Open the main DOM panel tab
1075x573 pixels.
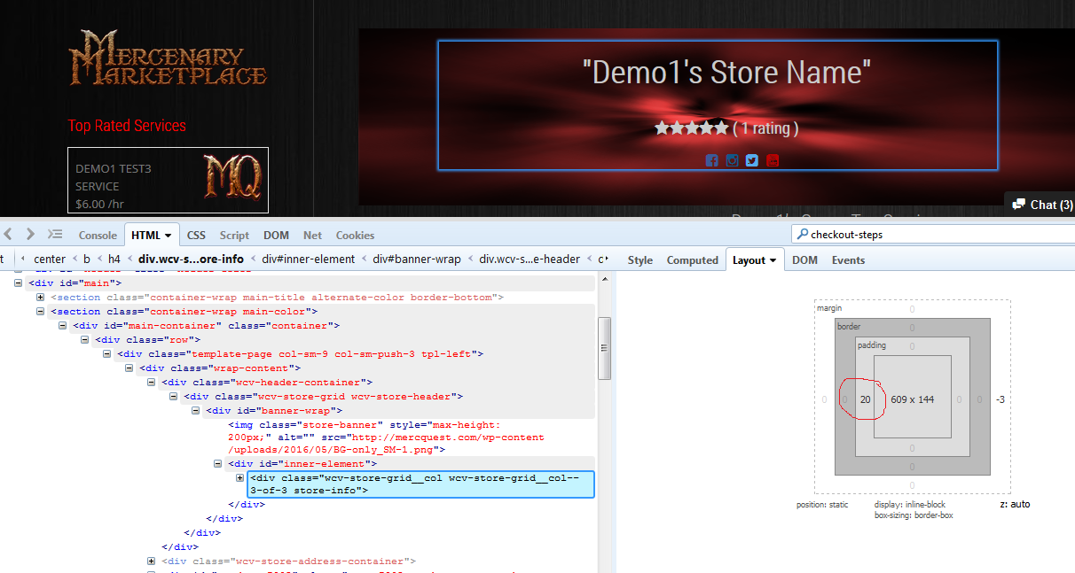[x=276, y=235]
